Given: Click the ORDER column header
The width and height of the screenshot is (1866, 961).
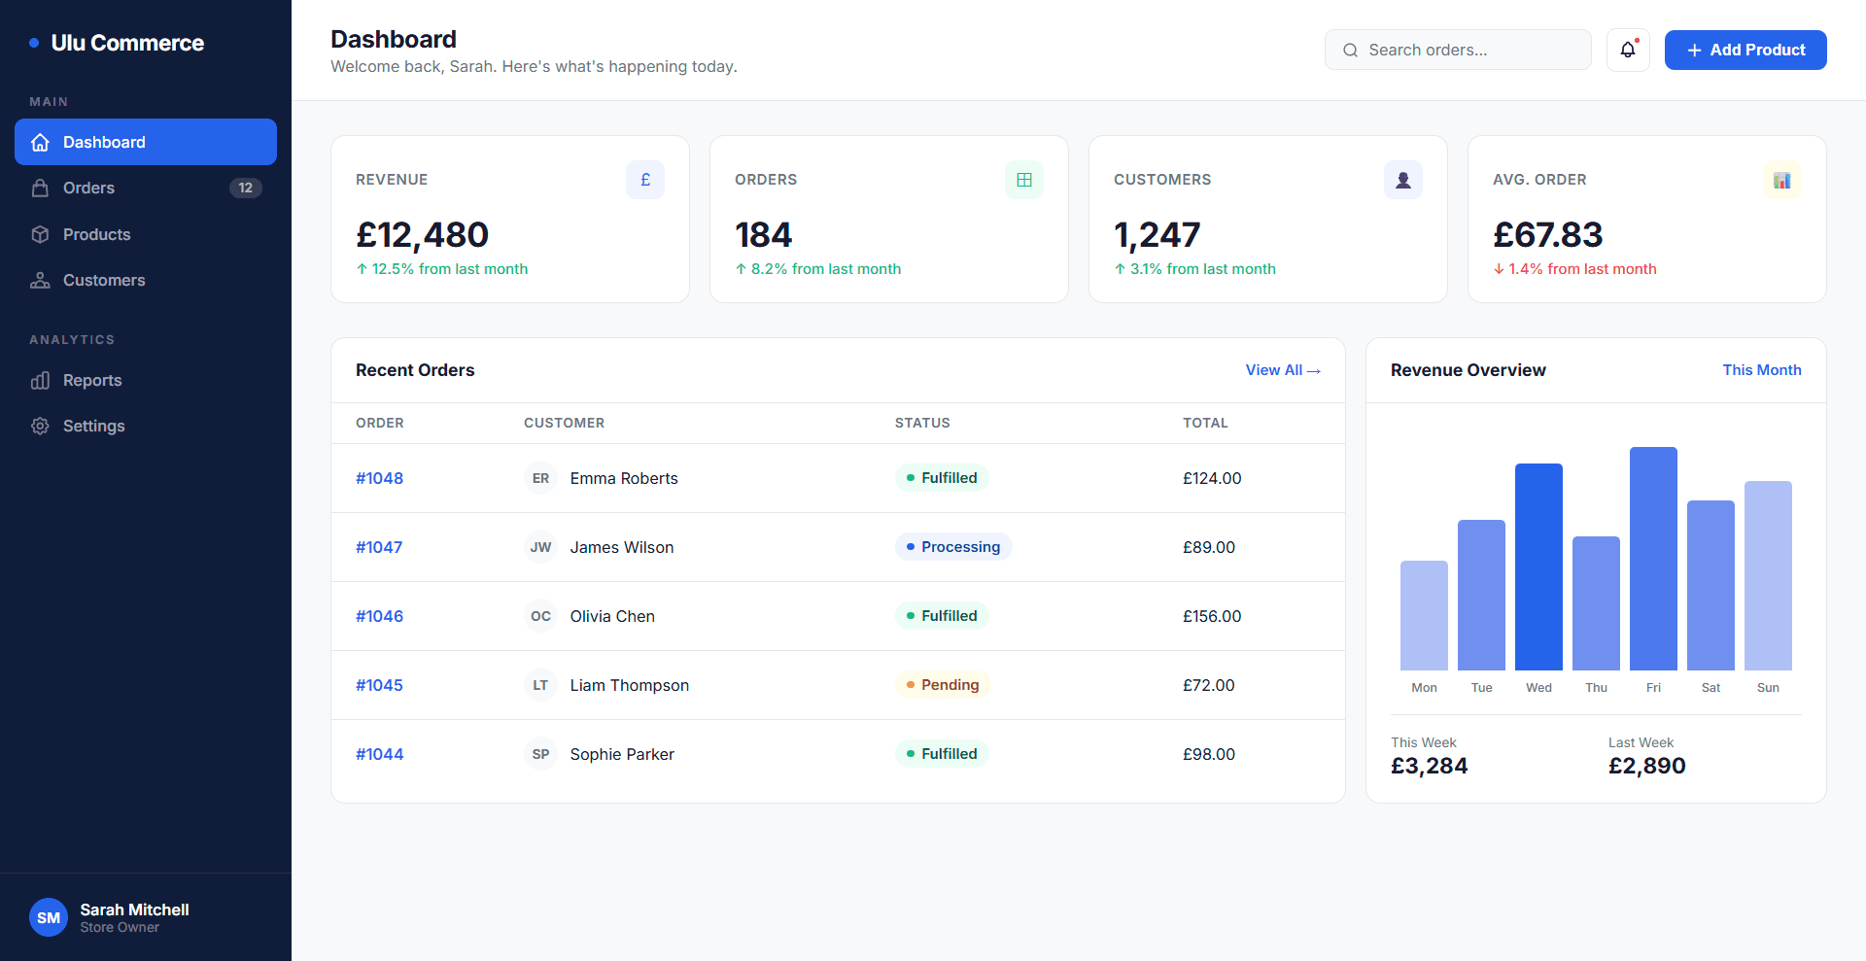Looking at the screenshot, I should (x=379, y=423).
